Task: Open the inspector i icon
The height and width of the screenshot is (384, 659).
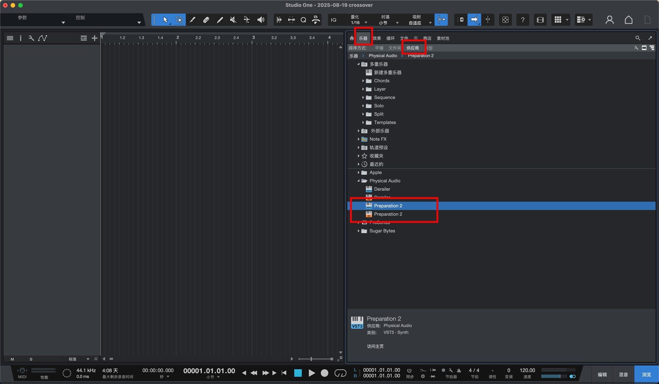Action: click(x=21, y=38)
